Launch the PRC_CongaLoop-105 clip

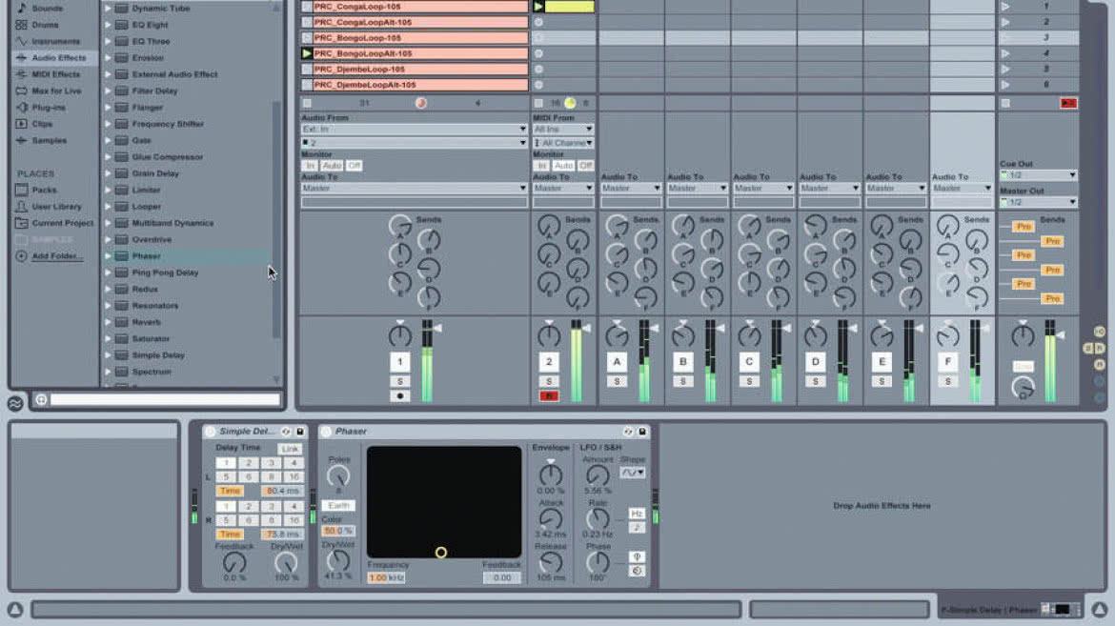pos(307,7)
